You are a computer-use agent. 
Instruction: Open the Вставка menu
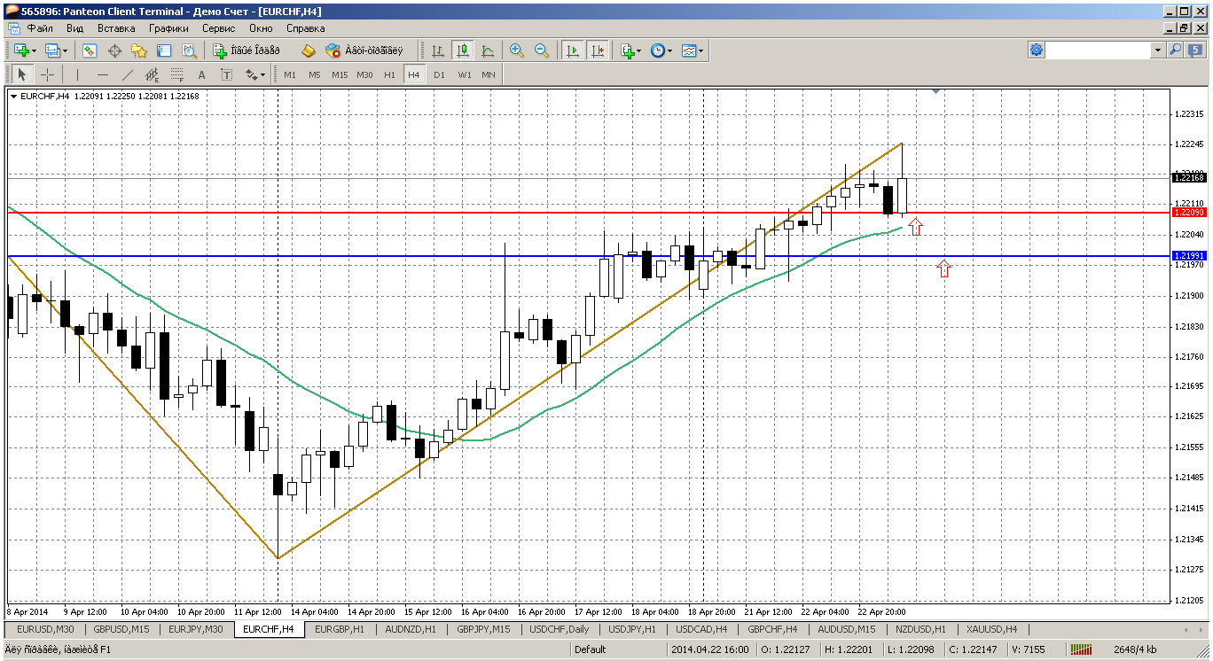[116, 28]
